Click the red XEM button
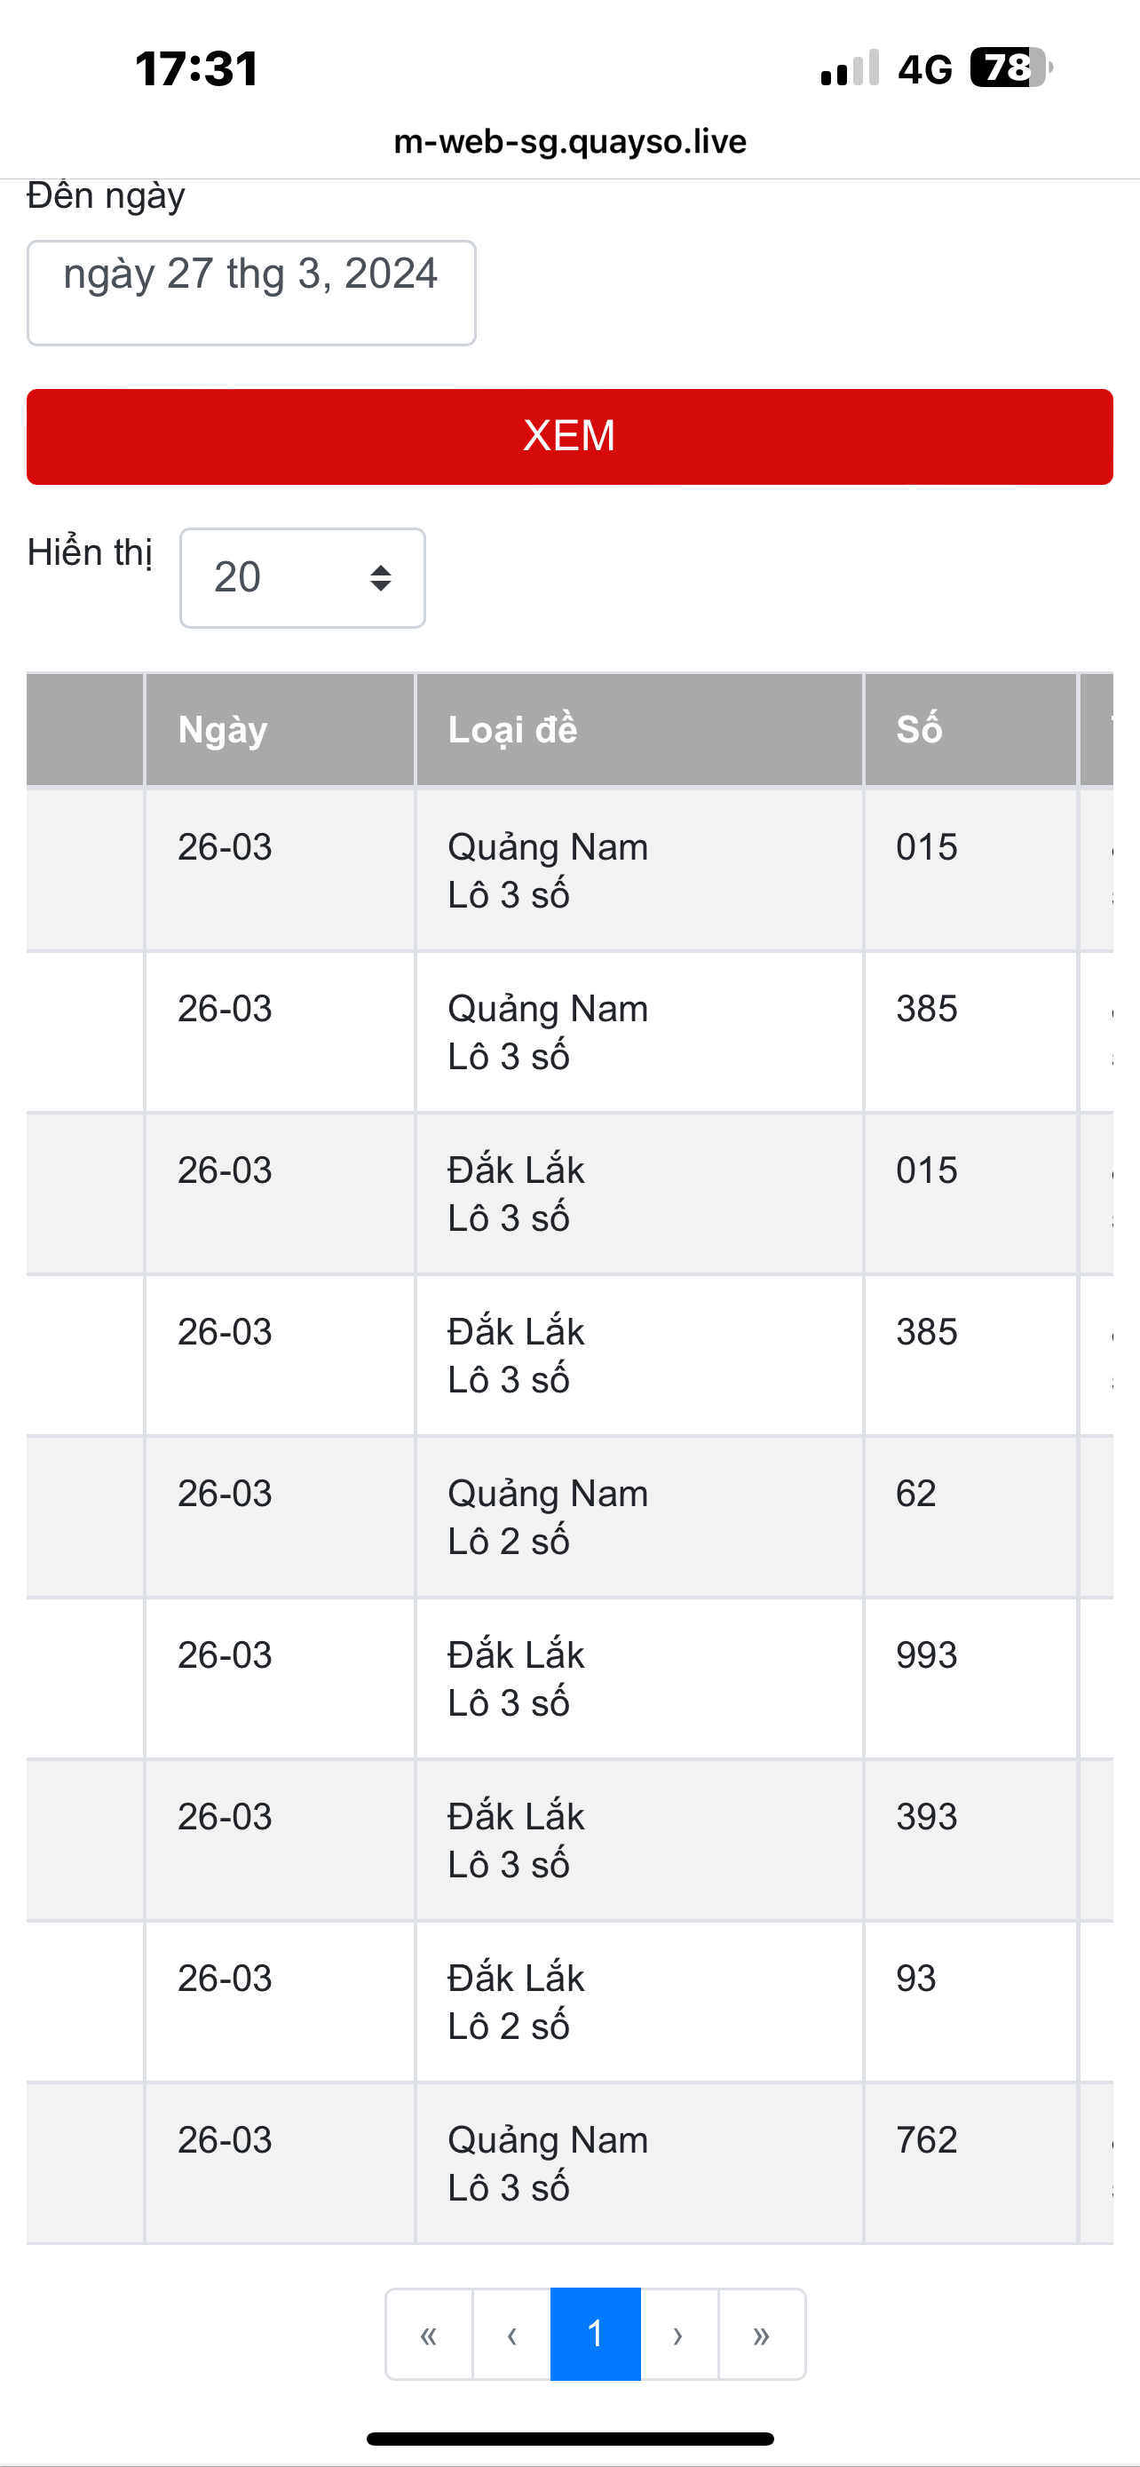This screenshot has width=1140, height=2467. [x=569, y=437]
